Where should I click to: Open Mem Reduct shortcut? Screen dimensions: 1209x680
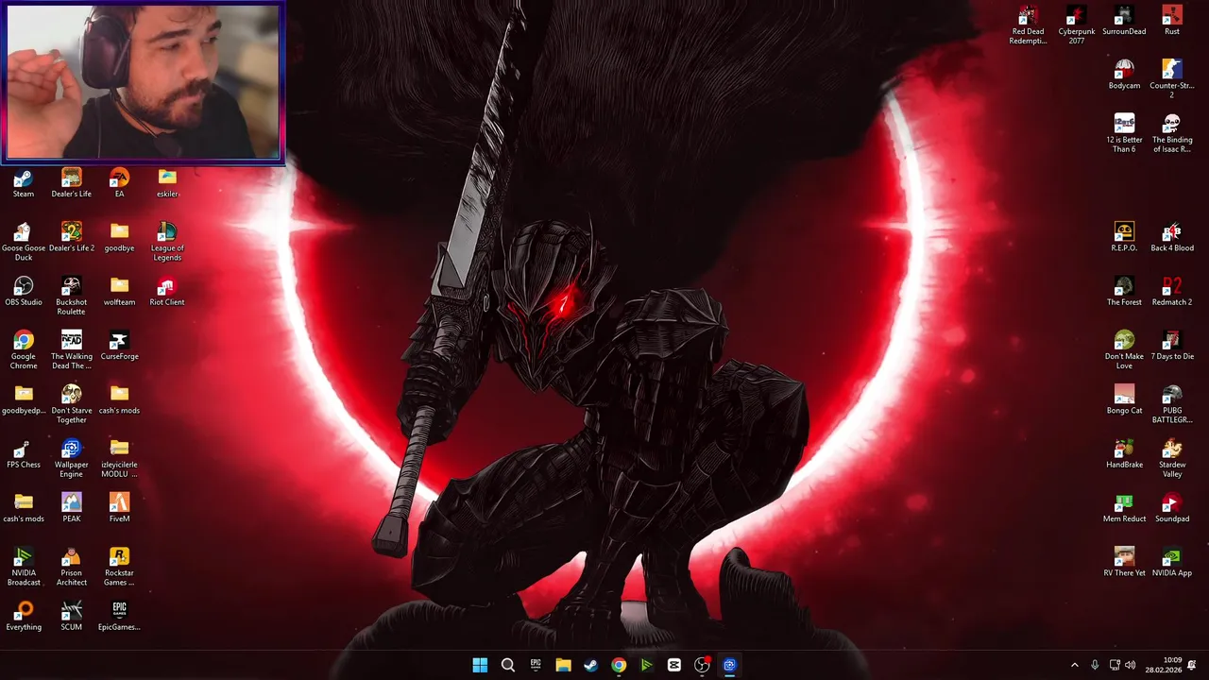(x=1124, y=508)
